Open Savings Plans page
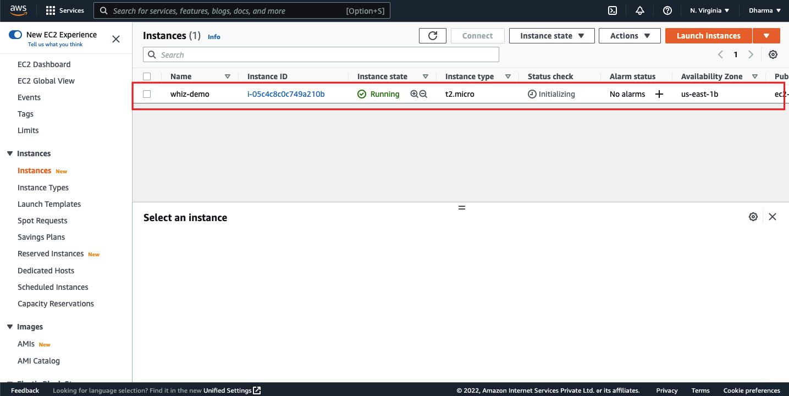This screenshot has width=789, height=396. click(41, 237)
